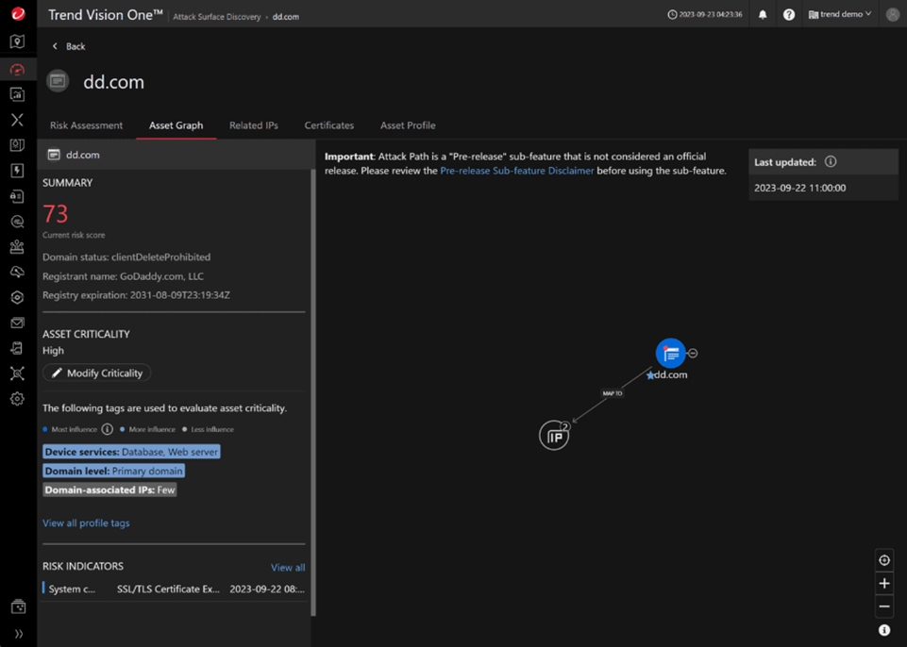907x647 pixels.
Task: Open the magnifier search sidebar icon
Action: pyautogui.click(x=17, y=222)
